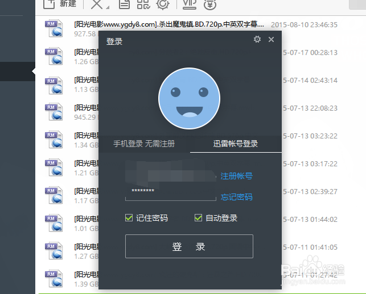Click RM file icon of 1.34 GB row

(x=54, y=140)
